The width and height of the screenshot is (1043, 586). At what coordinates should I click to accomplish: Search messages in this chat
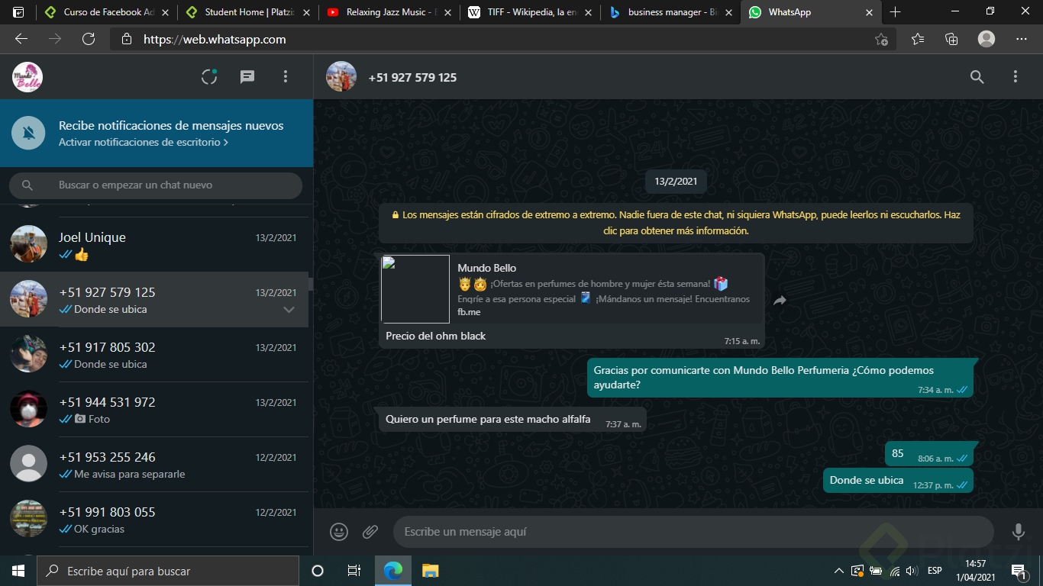977,76
